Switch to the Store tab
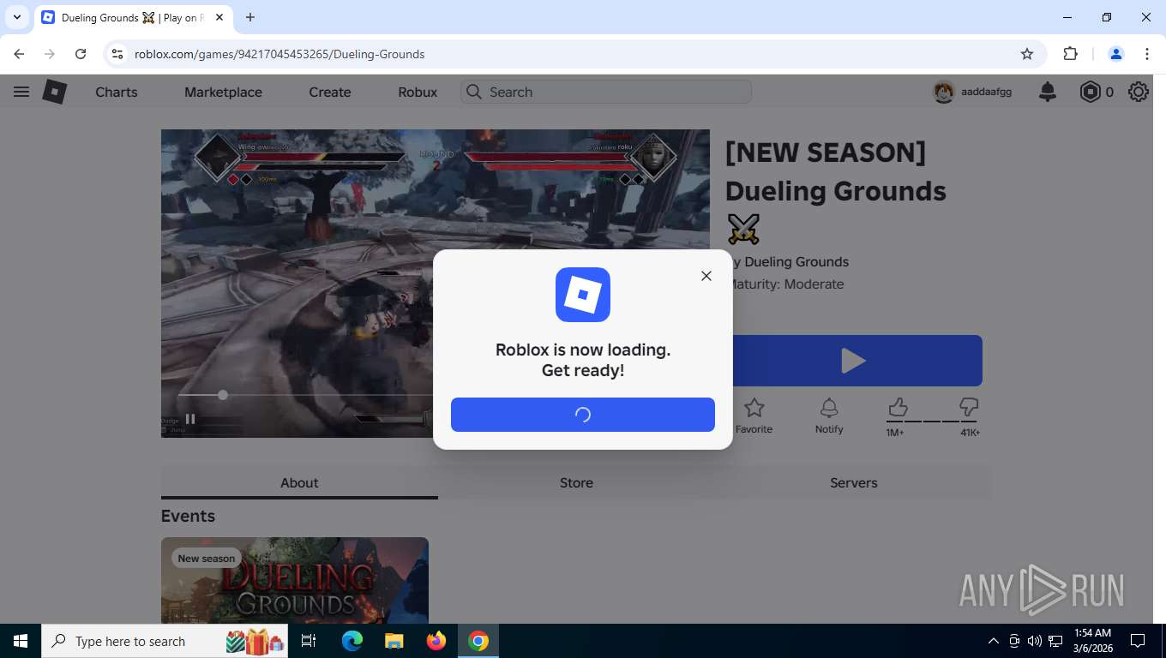1166x658 pixels. [x=576, y=482]
